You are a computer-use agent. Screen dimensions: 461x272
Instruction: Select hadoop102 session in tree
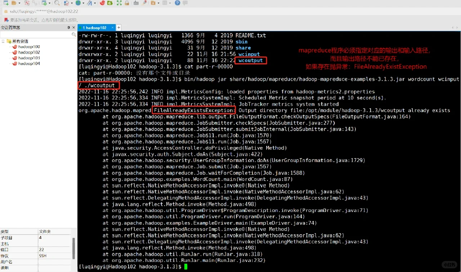(26, 52)
